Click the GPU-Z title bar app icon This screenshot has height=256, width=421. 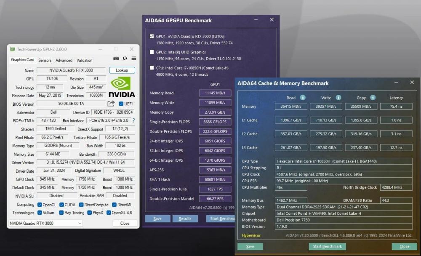12,49
